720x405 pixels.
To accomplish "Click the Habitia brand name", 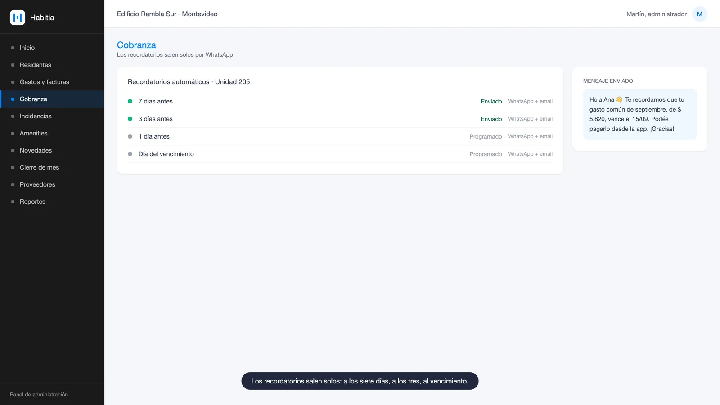I will pos(42,18).
